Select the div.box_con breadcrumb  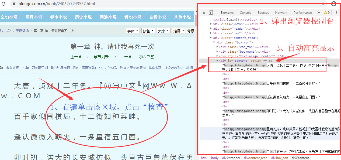tap(280, 158)
